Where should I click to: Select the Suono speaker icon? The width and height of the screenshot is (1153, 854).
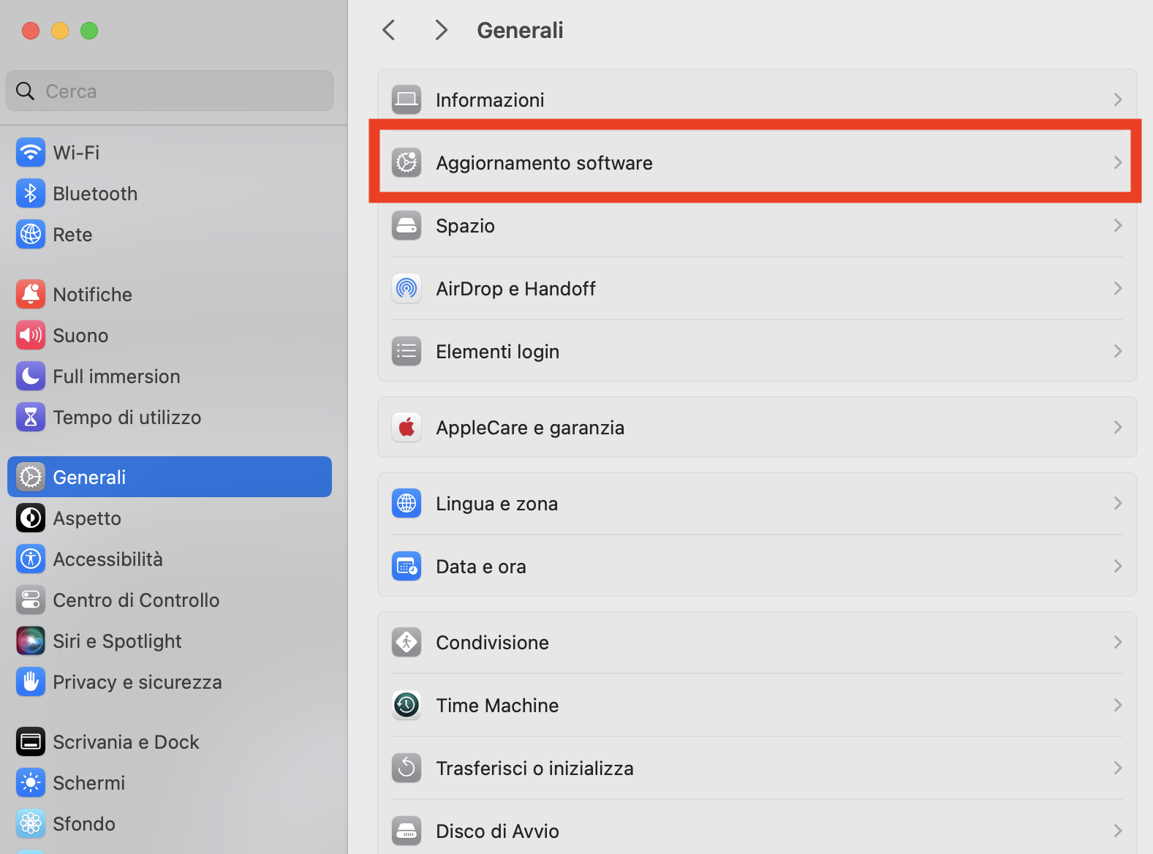point(30,335)
